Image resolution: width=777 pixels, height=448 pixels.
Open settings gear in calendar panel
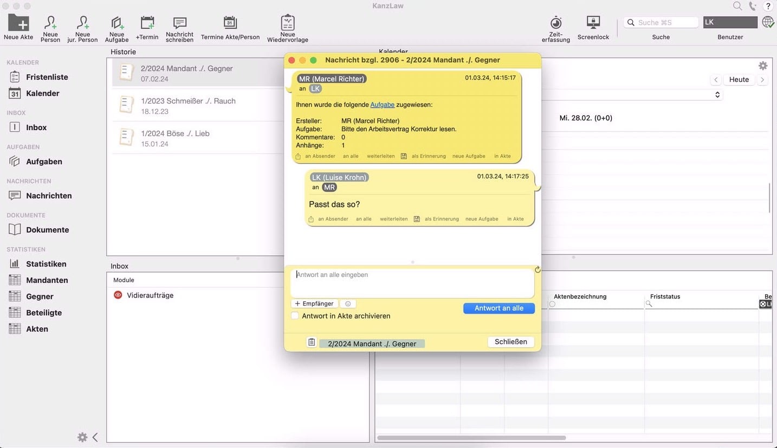click(x=763, y=66)
